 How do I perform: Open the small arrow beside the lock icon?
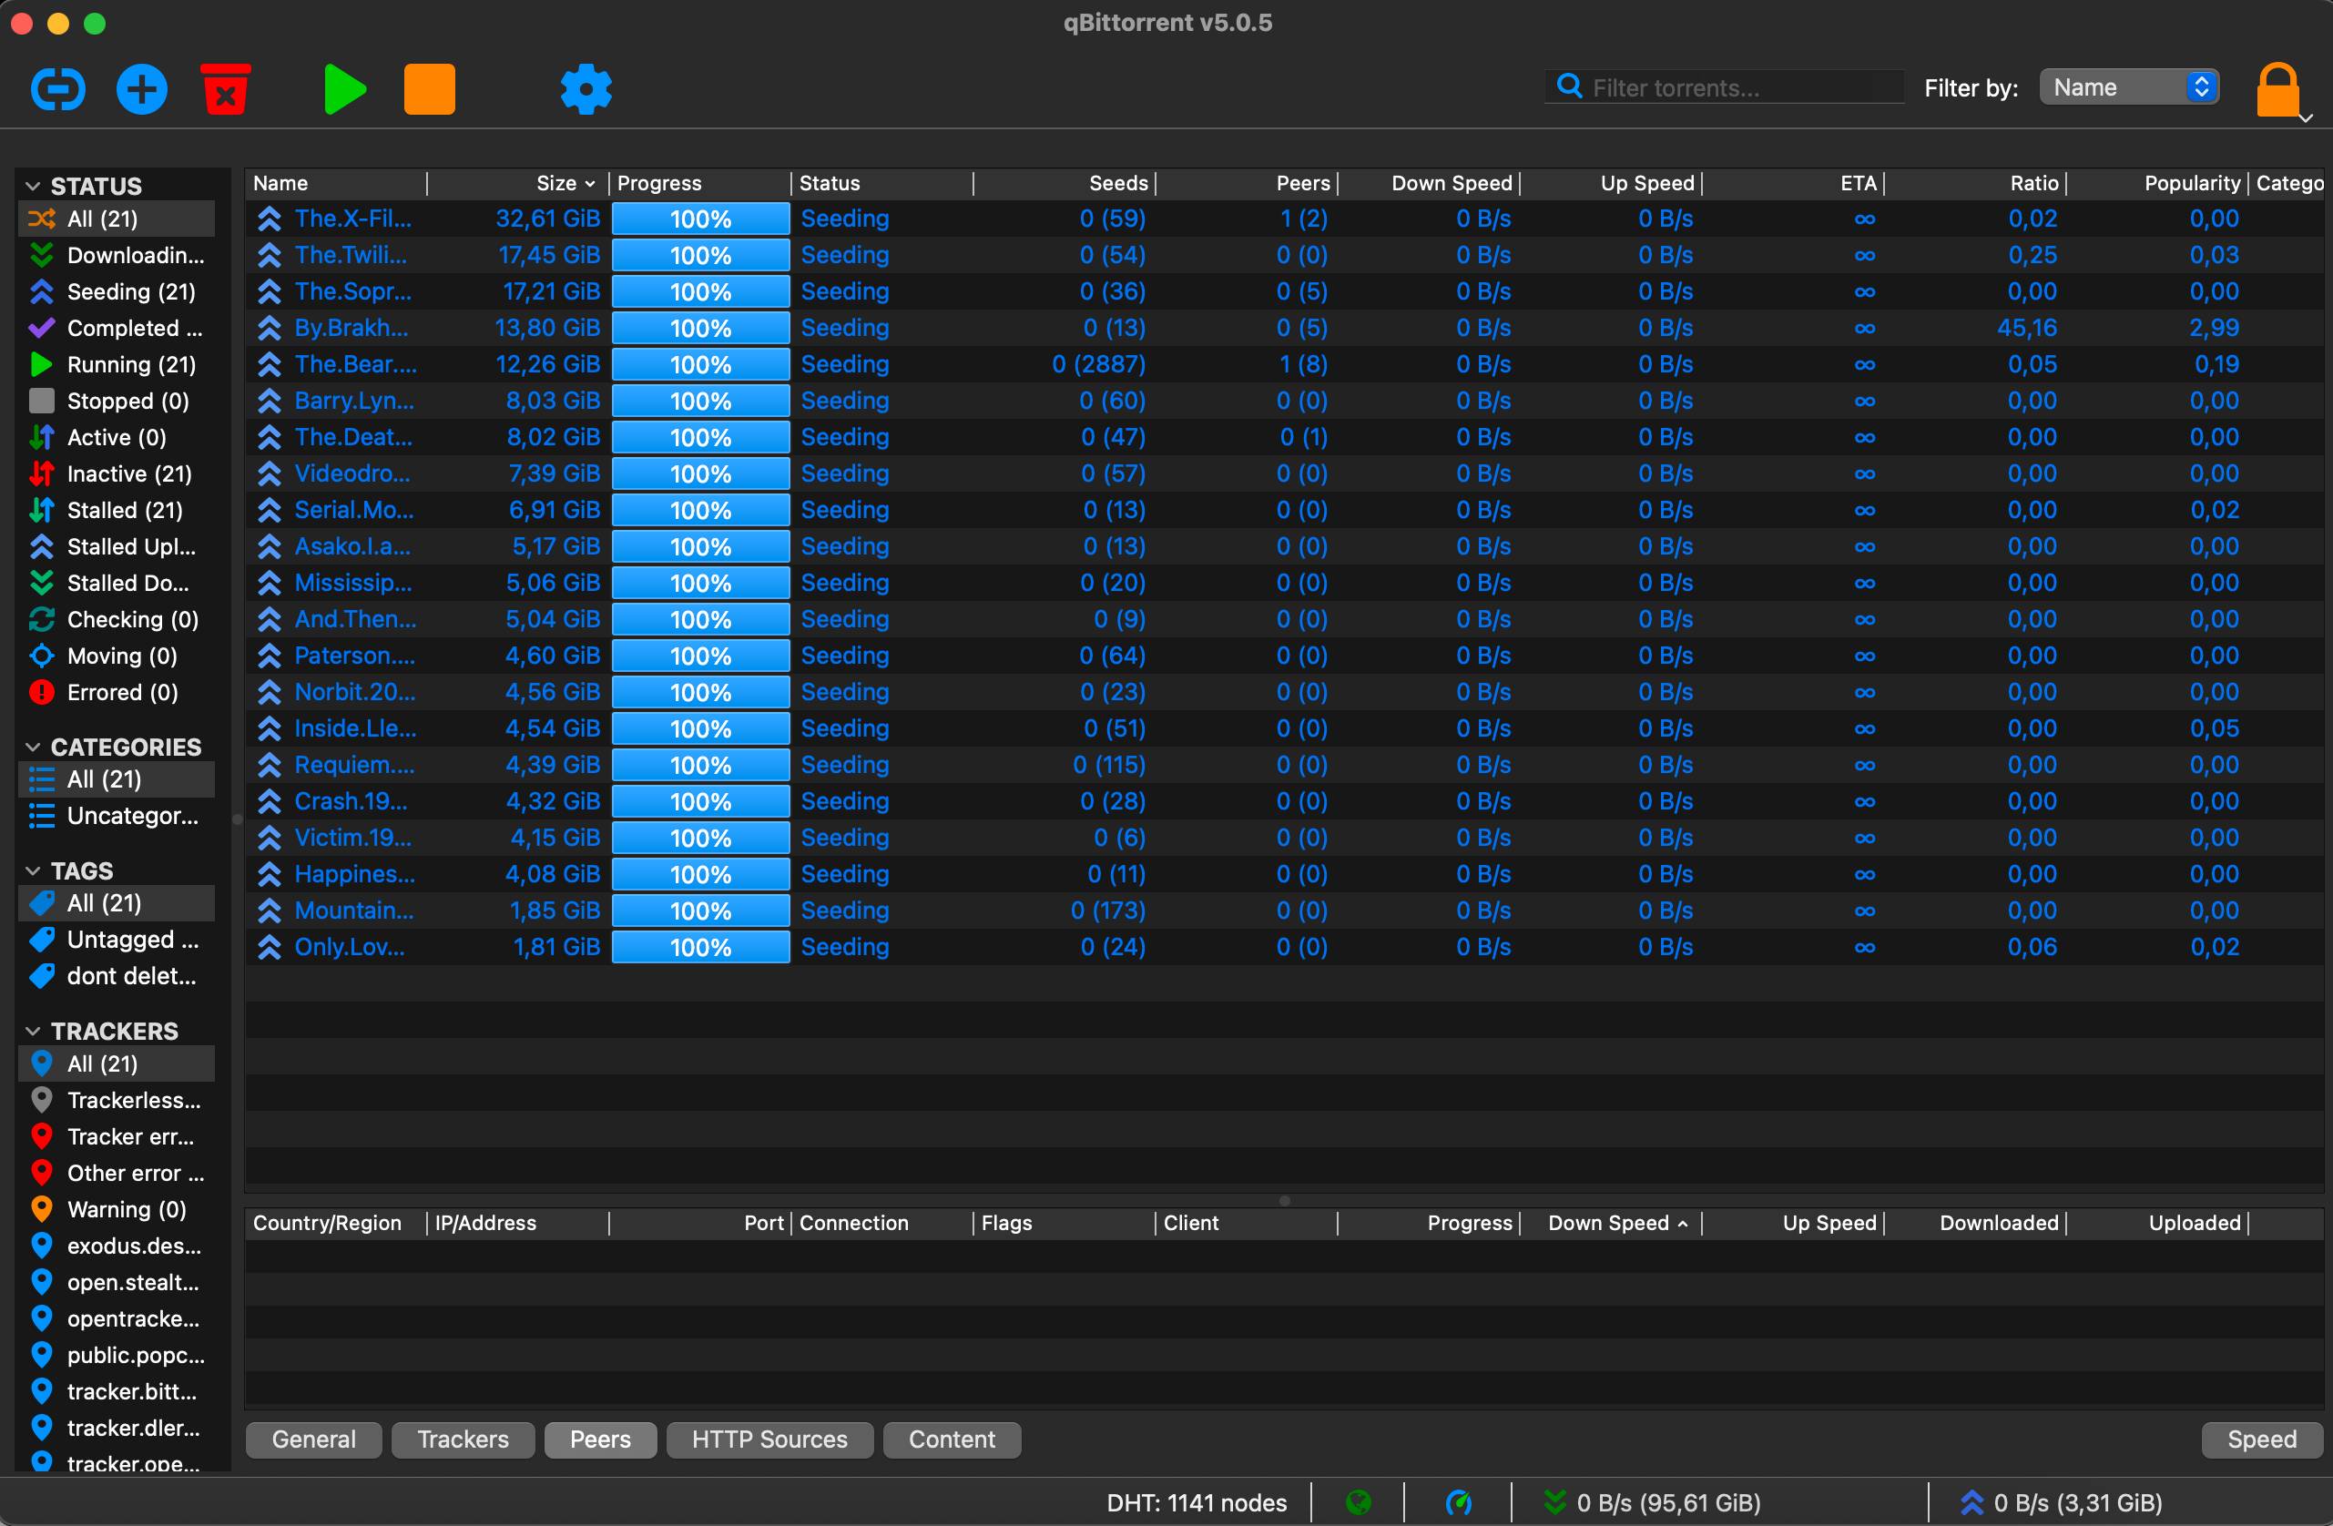coord(2307,117)
